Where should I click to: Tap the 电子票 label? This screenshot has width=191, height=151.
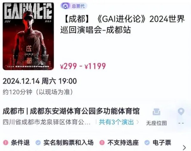pos(162,142)
